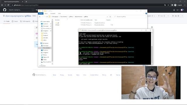Click the GitHub logo in the header
Viewport: 187px width, 105px height.
click(x=5, y=10)
